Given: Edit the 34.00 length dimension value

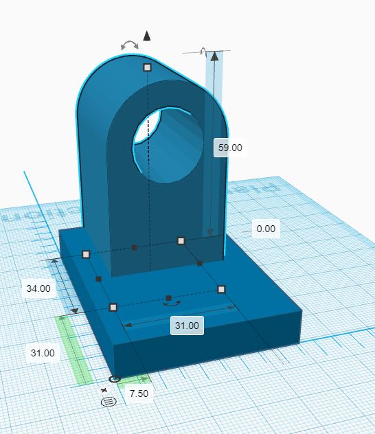Looking at the screenshot, I should (38, 288).
